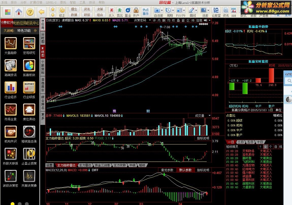This screenshot has width=292, height=205.
Task: Open the 论股堂 forum icon
Action: [216, 12]
